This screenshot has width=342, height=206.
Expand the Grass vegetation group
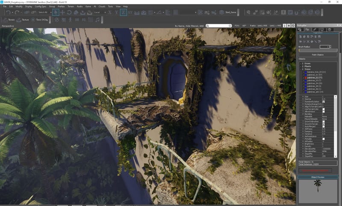click(x=303, y=63)
